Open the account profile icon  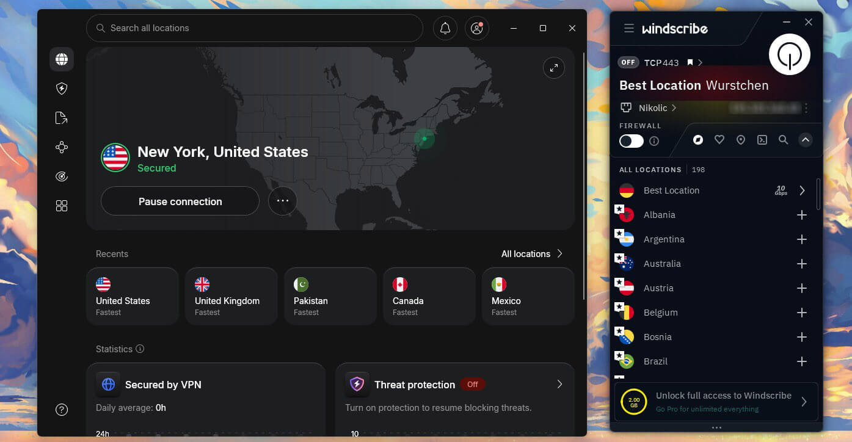point(477,28)
